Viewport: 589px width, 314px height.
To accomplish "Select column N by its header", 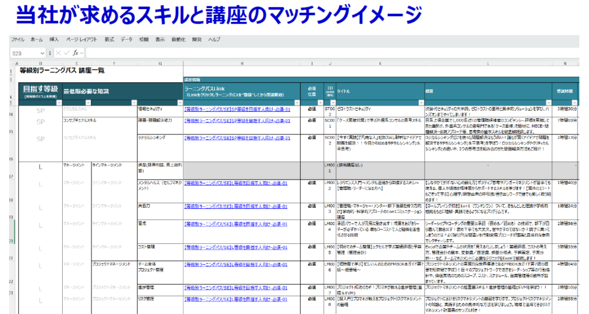I will tap(565, 64).
